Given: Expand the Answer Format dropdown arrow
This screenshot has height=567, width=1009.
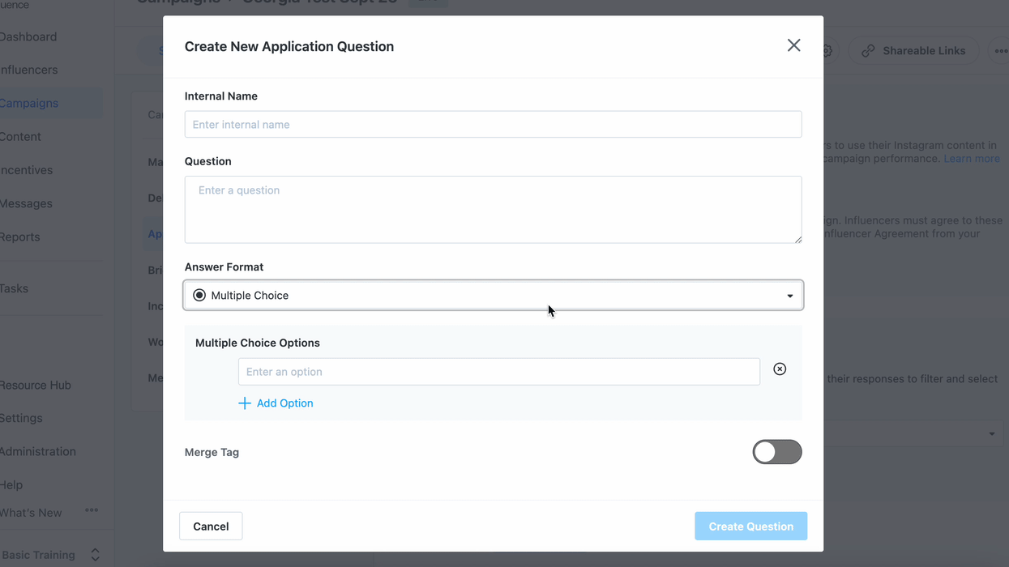Looking at the screenshot, I should pos(789,296).
